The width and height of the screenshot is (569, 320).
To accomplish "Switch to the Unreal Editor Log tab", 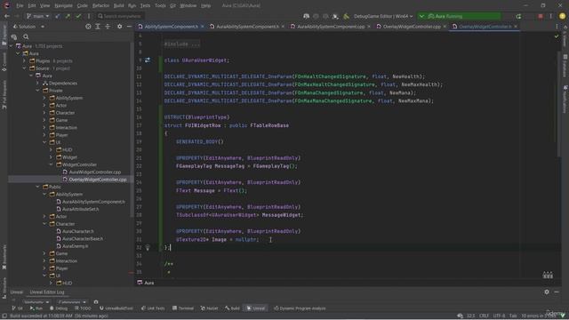I will 47,292.
